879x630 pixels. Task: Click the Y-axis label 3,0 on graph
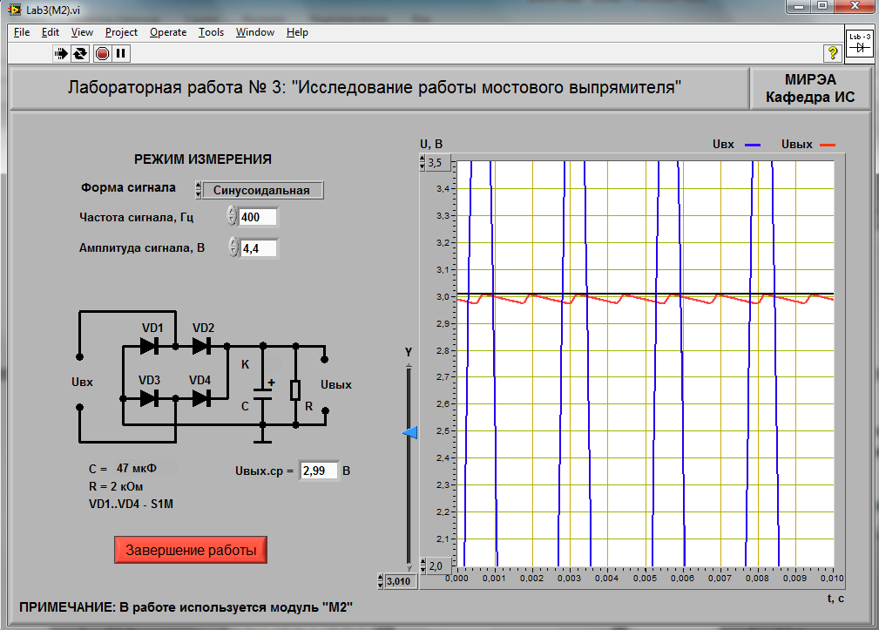[443, 296]
